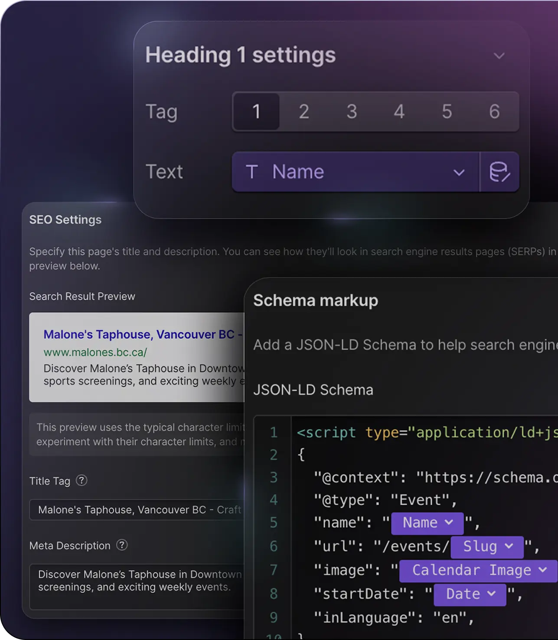
Task: Select the currently active tag level 1
Action: [256, 112]
